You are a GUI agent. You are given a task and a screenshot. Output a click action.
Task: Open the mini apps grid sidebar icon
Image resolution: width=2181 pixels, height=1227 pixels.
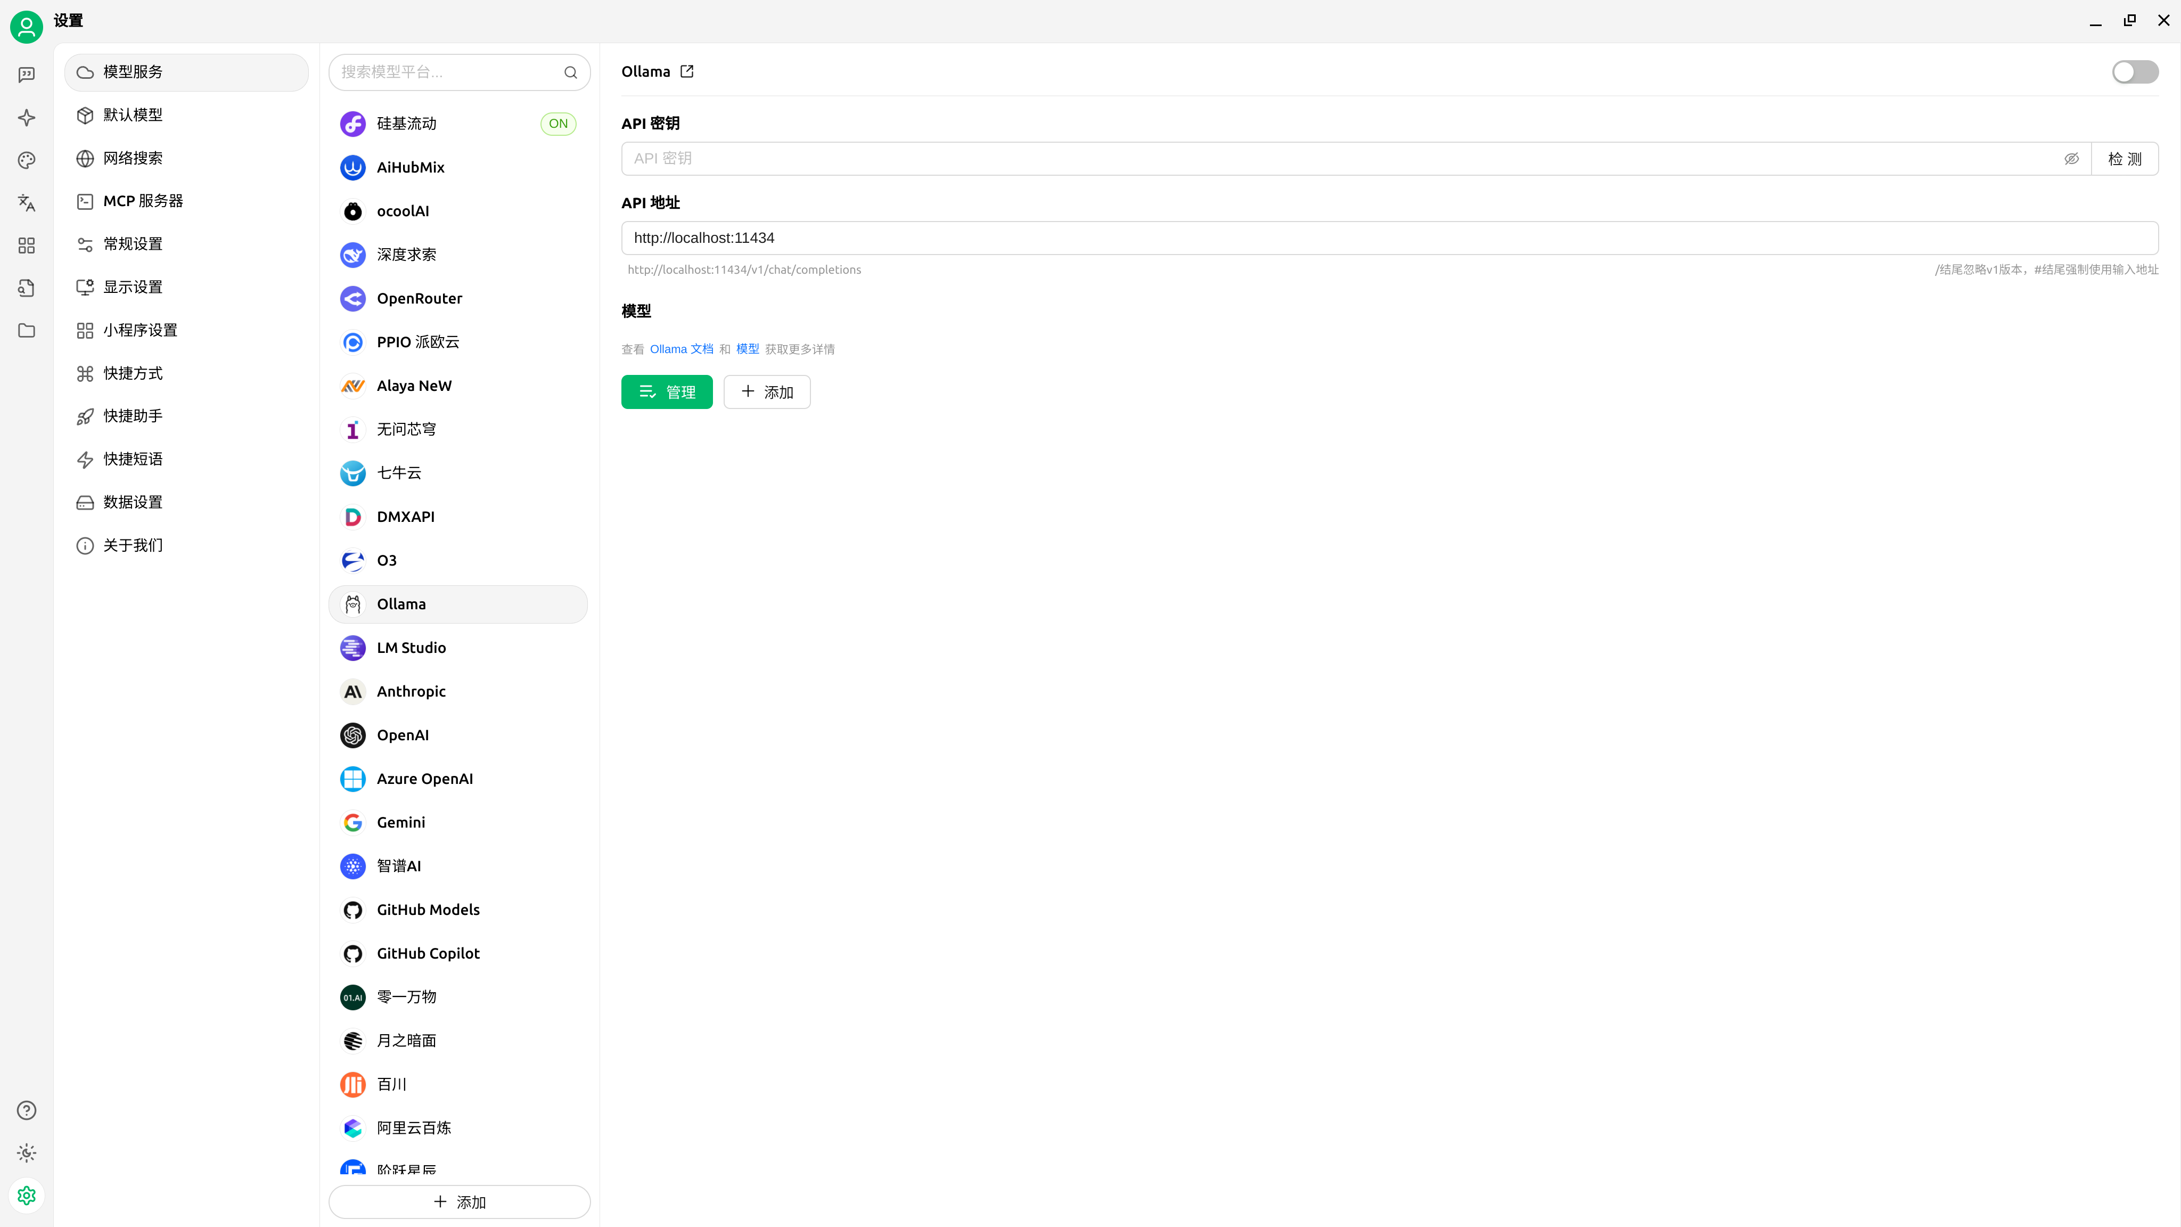26,246
